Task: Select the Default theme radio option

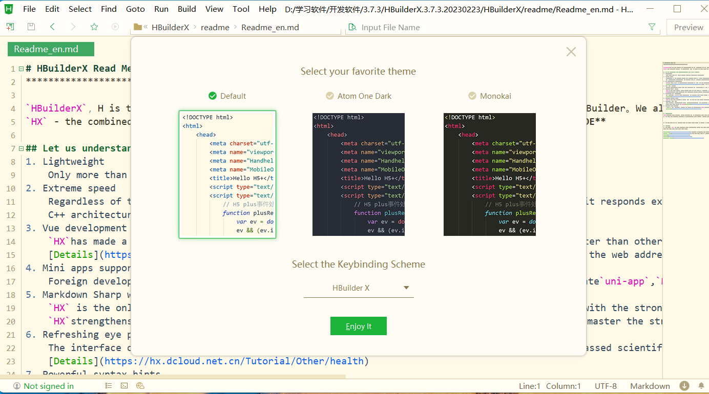Action: click(227, 96)
